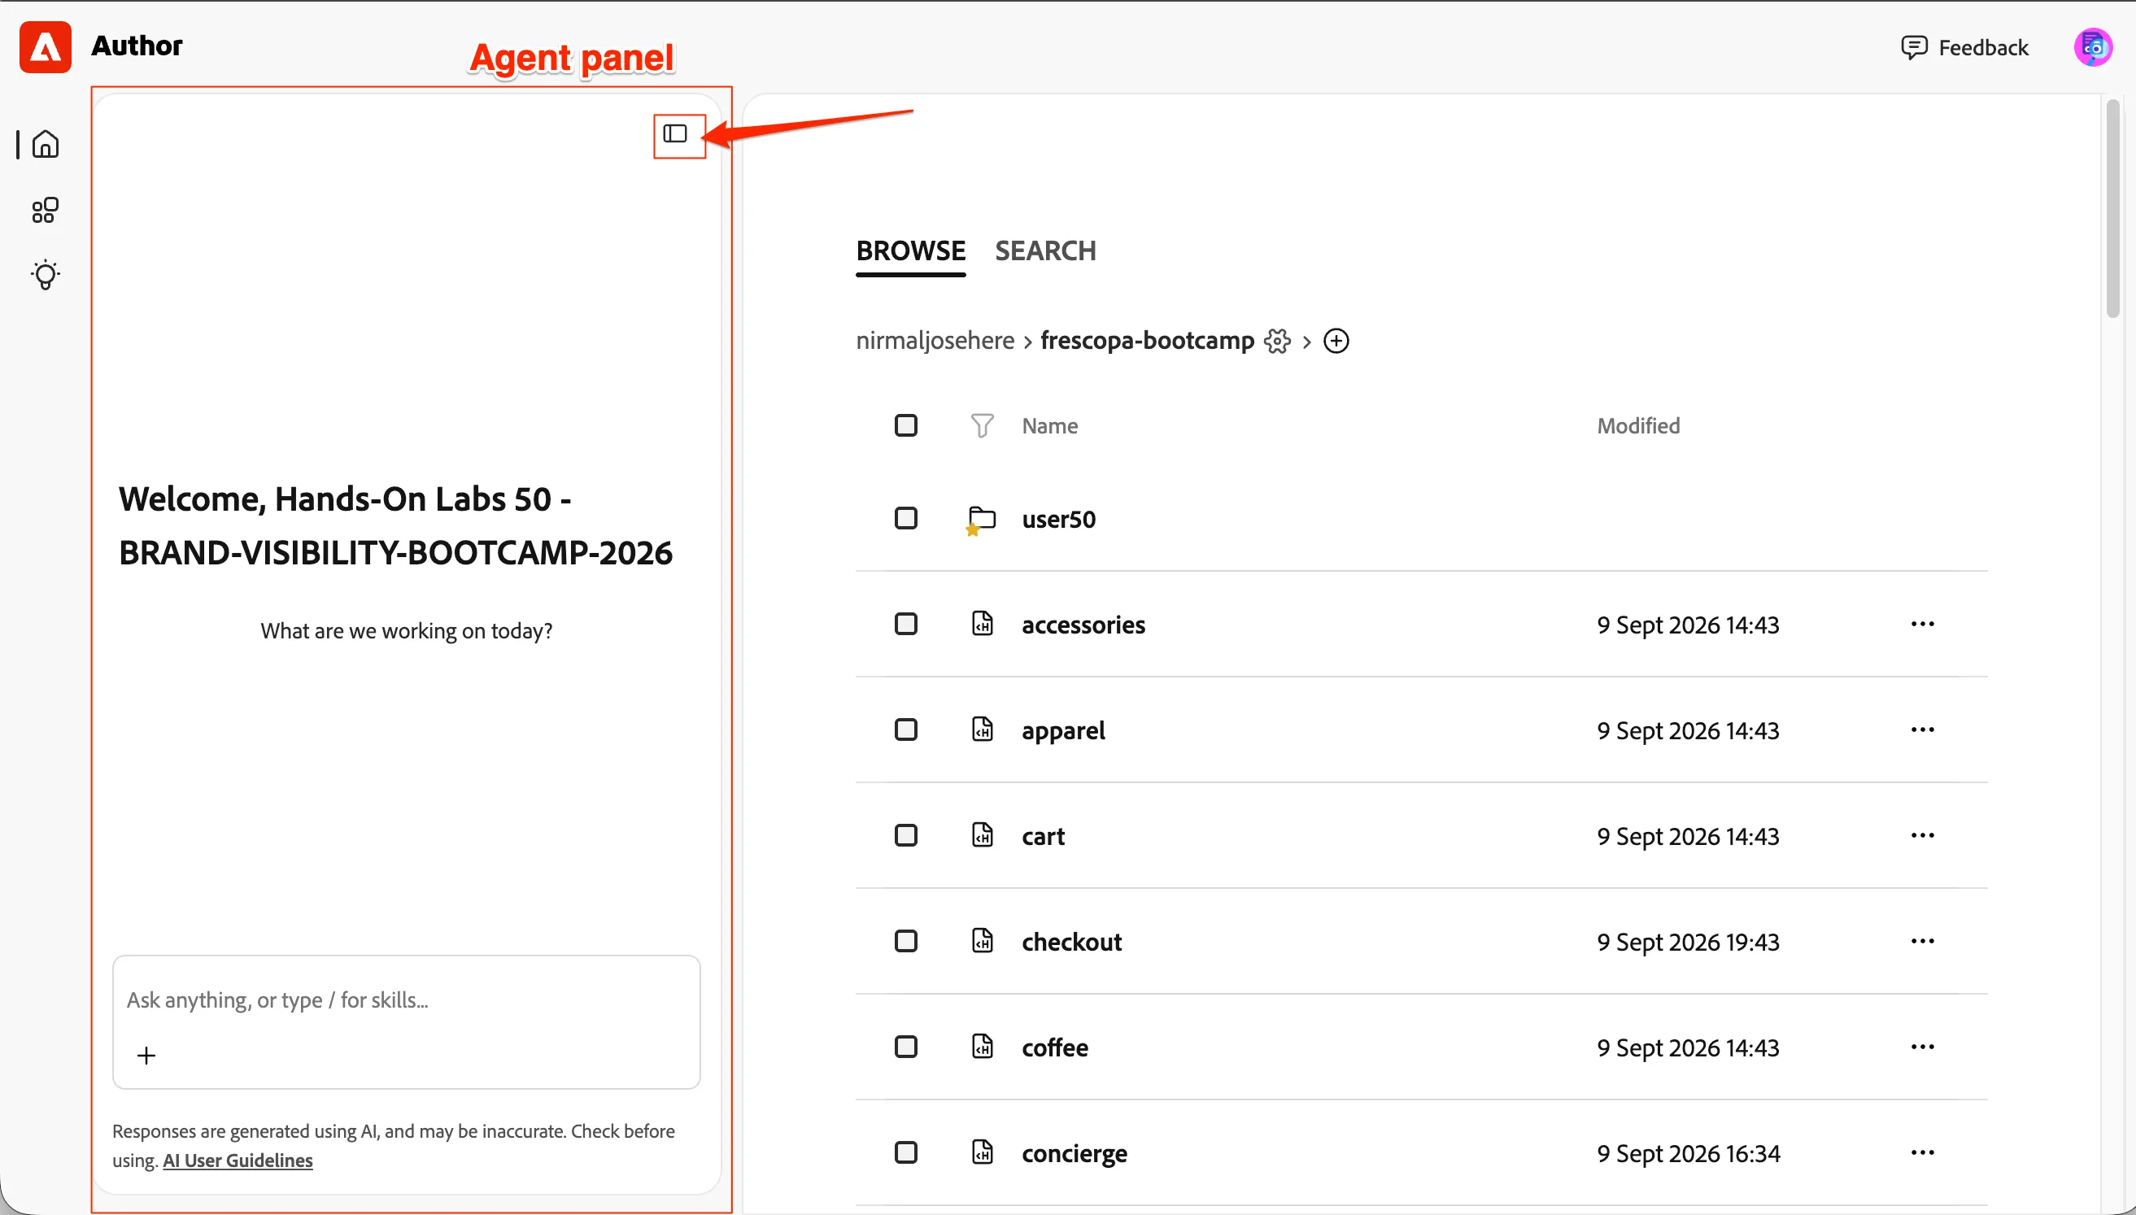
Task: Switch to the SEARCH tab
Action: (x=1045, y=250)
